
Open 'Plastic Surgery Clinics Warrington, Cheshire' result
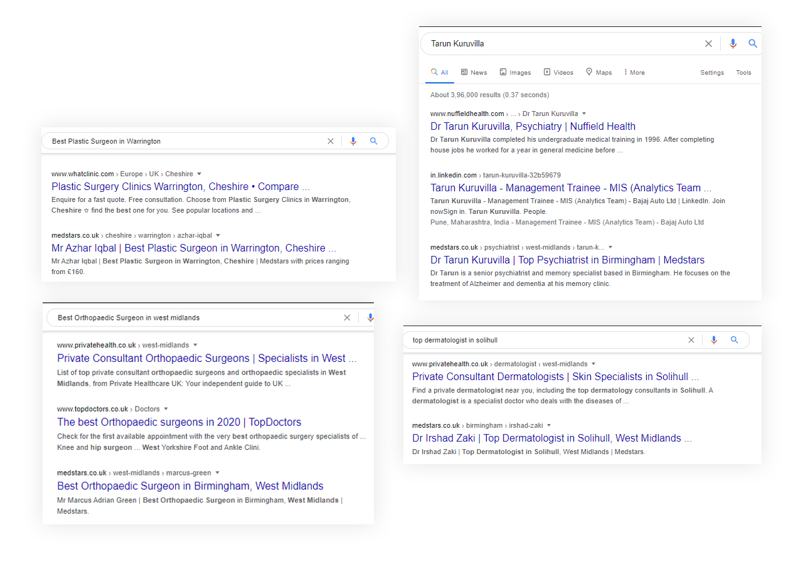click(x=181, y=186)
